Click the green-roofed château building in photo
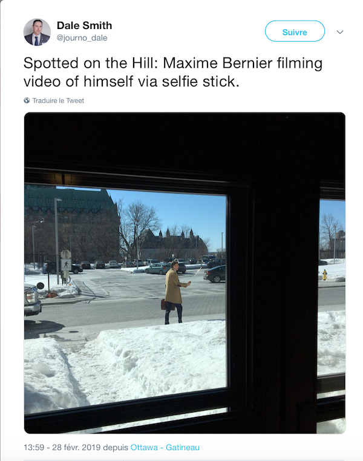The image size is (363, 461). [x=71, y=223]
